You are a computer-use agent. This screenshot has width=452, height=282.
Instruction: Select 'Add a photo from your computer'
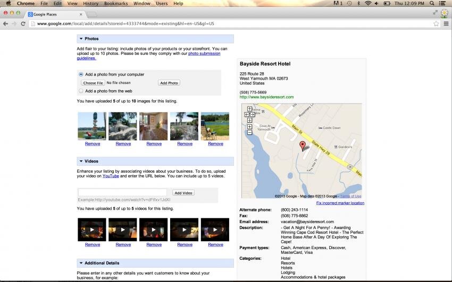[81, 74]
